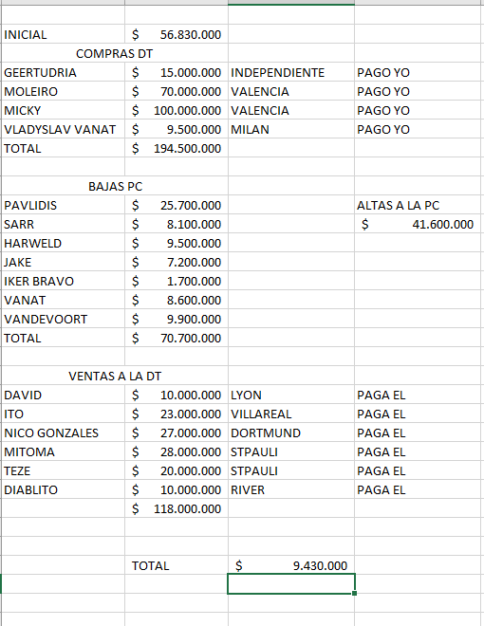Screen dimensions: 484x626
Task: Click the VILLAREAL club cell
Action: coord(291,414)
